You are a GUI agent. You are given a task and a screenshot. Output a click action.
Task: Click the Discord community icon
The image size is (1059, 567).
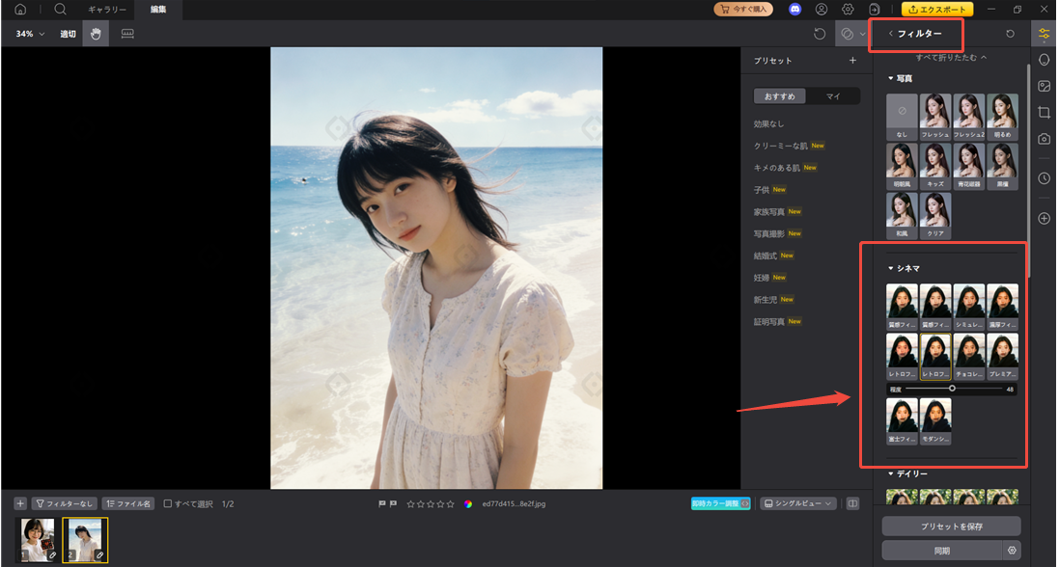click(x=795, y=9)
